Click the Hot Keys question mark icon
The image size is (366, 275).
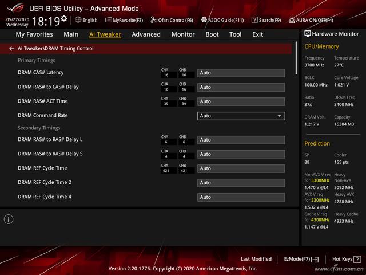click(x=357, y=259)
